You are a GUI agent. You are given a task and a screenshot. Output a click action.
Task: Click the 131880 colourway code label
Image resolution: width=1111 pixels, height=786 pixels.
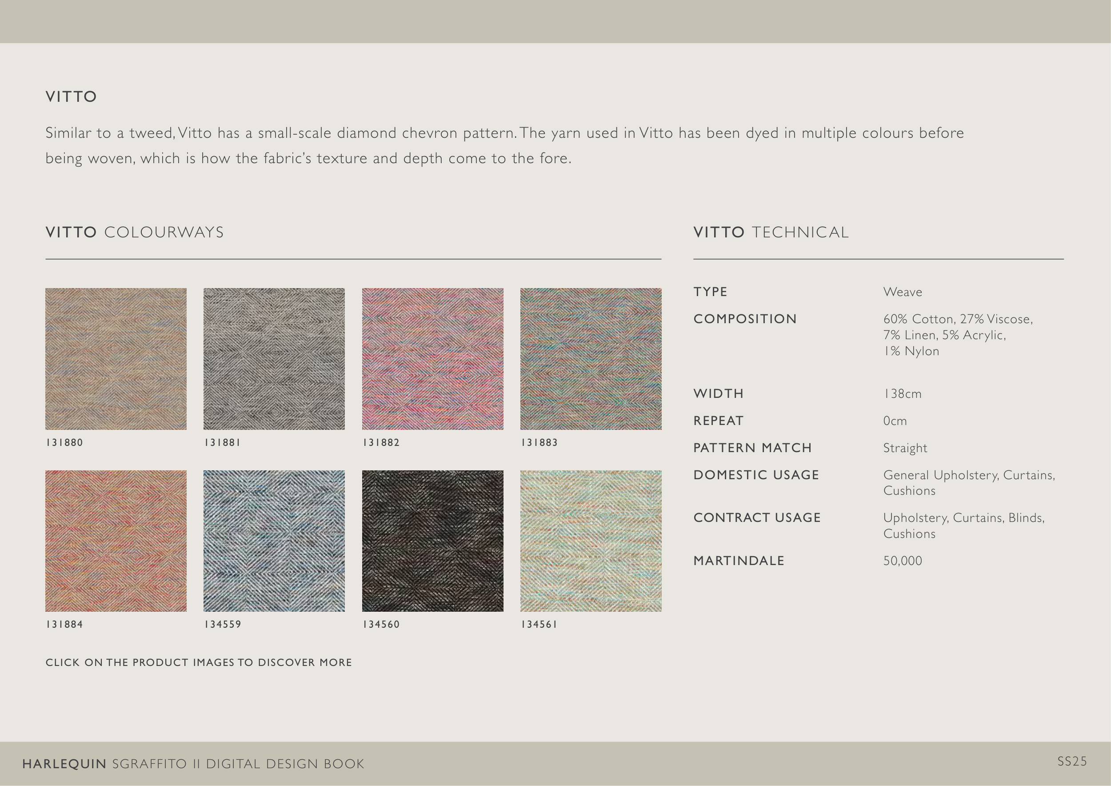pyautogui.click(x=64, y=442)
